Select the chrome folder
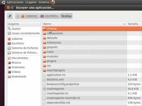 point(92,29)
